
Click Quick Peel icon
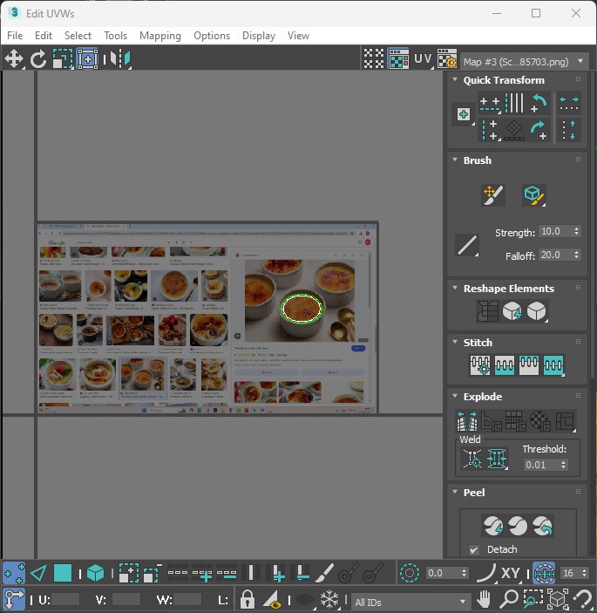coord(493,526)
